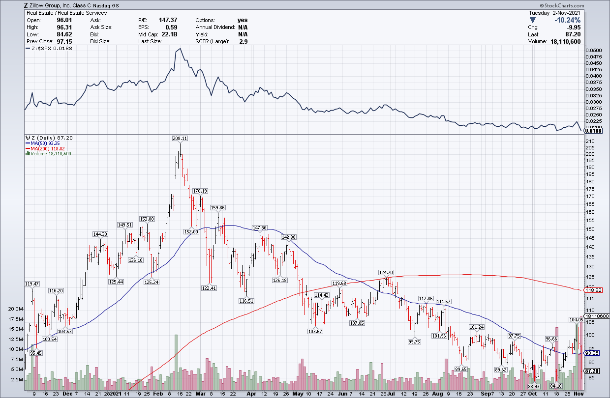
Task: Click the 144.30 price label
Action: 100,234
